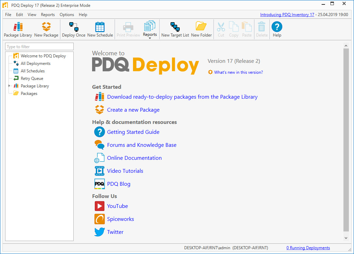Open the Introducing PDQ Inventory 17 link
Screen dimensions: 354x254
(287, 15)
